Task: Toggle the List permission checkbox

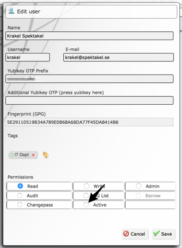Action: point(86,196)
